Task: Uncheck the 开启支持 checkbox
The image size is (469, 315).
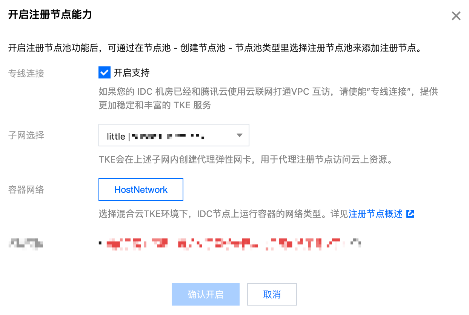Action: click(x=104, y=72)
